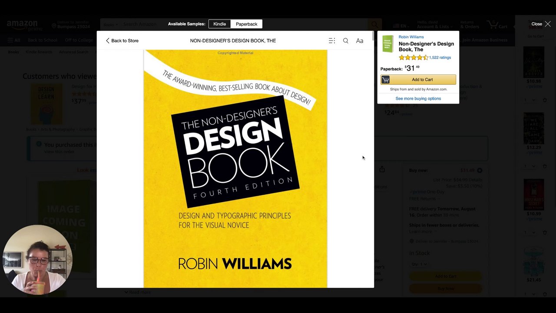
Task: Click the background search magnifier button
Action: pyautogui.click(x=374, y=24)
